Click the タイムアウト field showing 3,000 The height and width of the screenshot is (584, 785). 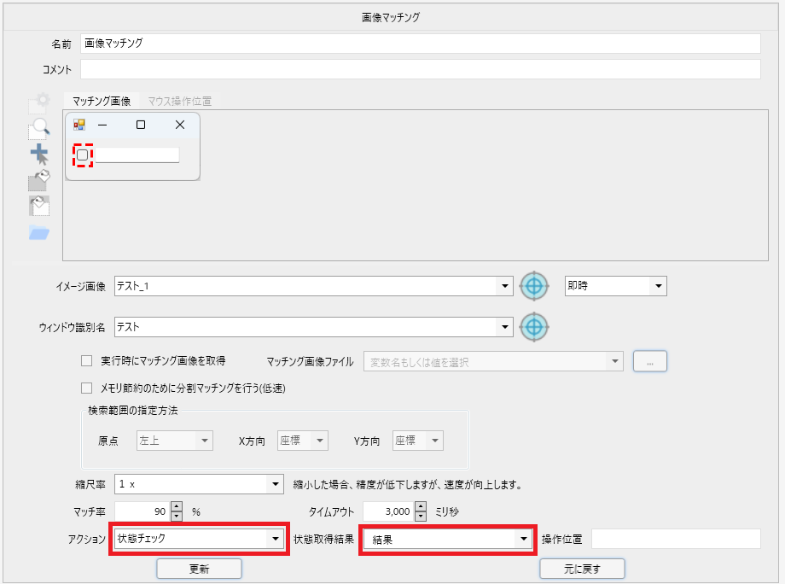tap(389, 511)
